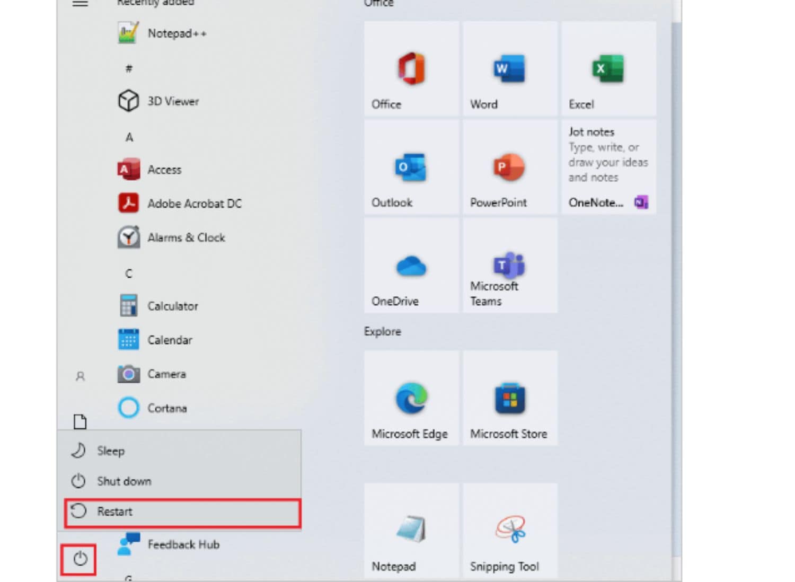Open the Outlook tile
795x582 pixels.
pos(411,167)
